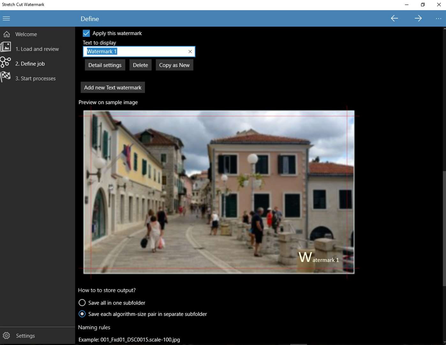Click Copy as New button
The image size is (446, 345).
174,65
